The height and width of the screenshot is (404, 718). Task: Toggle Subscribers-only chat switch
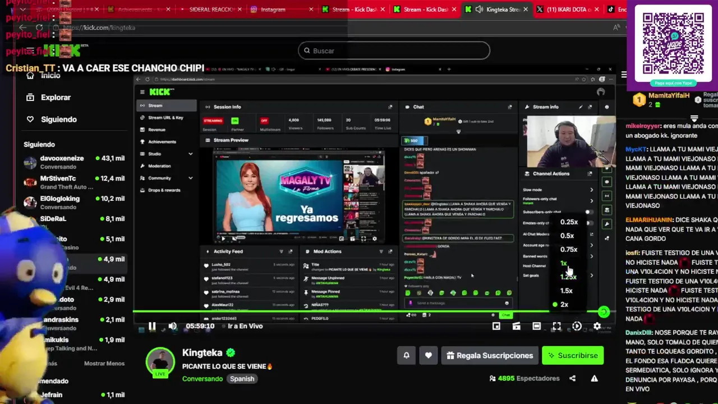point(588,212)
